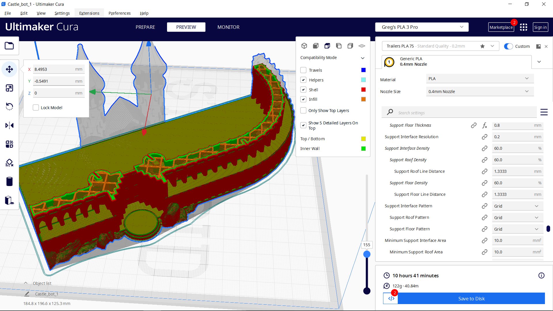Enable Only Show Top Layers

click(303, 110)
